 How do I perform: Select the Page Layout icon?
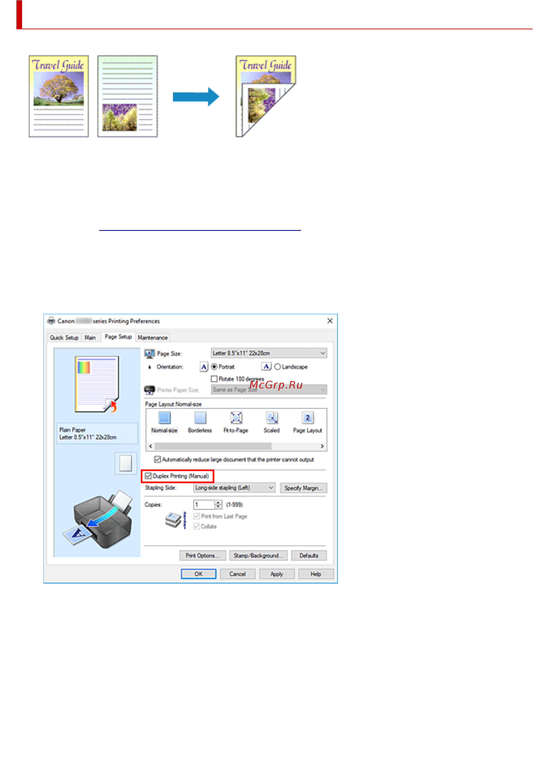(308, 418)
